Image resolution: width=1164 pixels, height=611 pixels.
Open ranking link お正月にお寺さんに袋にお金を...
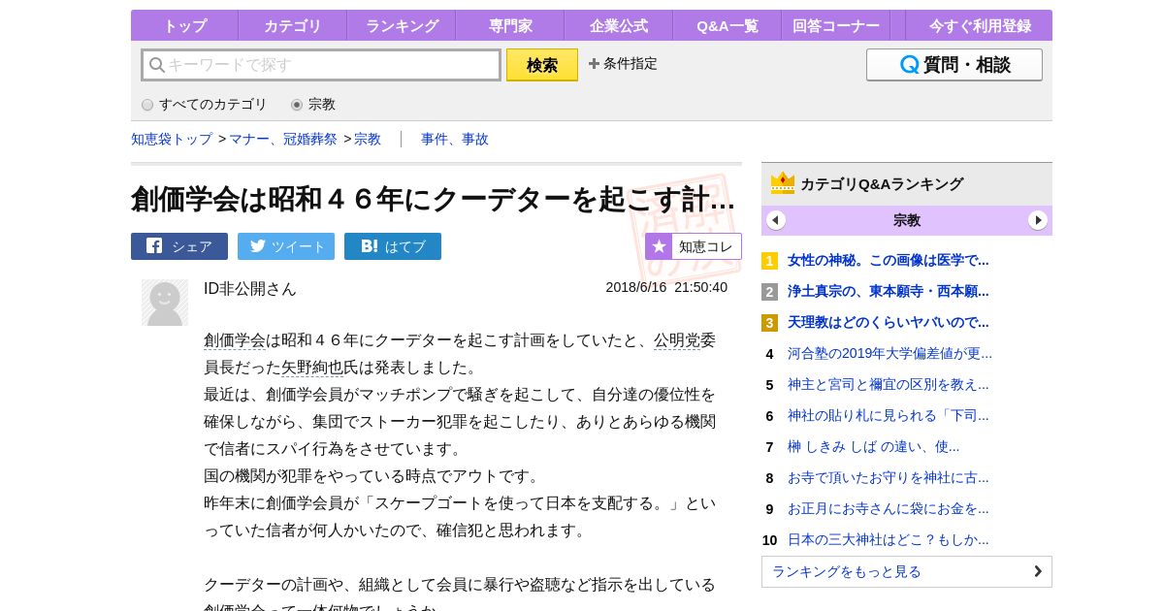click(x=889, y=508)
